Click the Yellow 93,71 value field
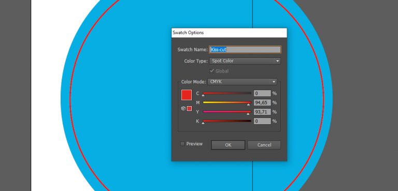 [x=262, y=112]
